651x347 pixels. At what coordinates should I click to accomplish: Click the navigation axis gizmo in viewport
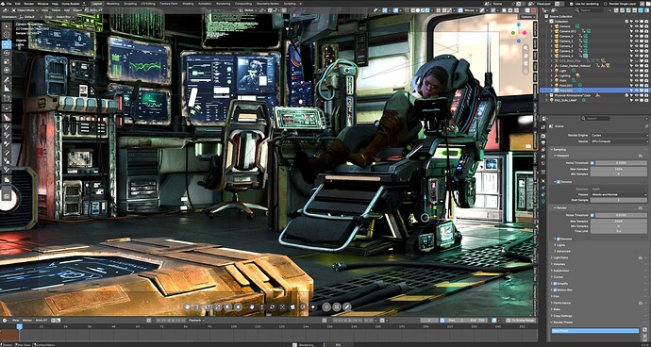518,33
